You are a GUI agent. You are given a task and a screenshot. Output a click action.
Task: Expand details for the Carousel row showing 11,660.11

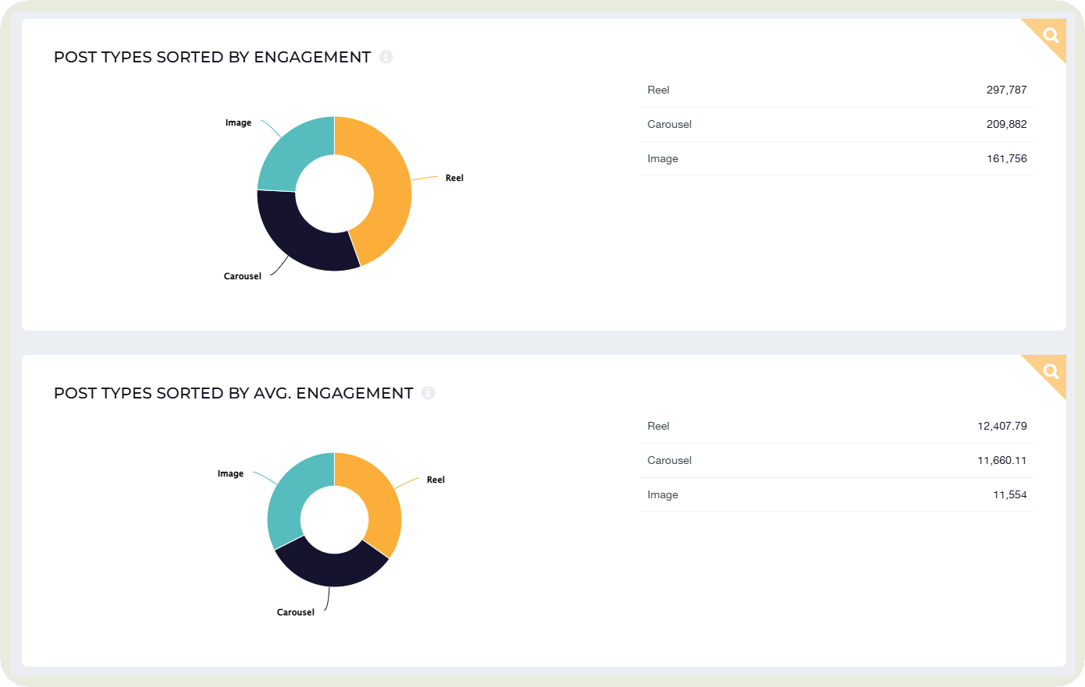[835, 460]
